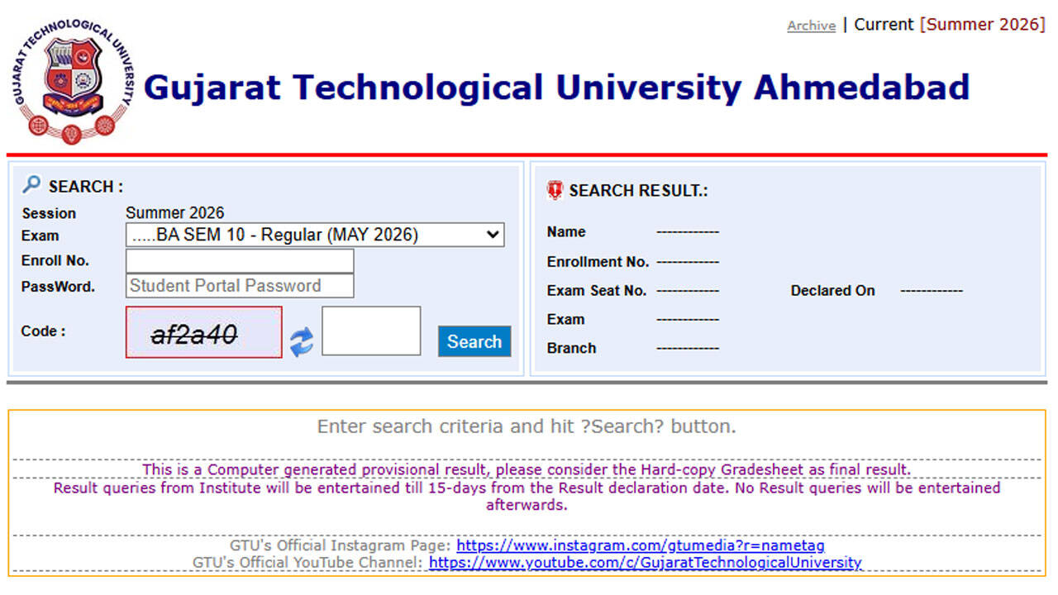Click the Branch label in search result
Viewport: 1058px width, 595px height.
pyautogui.click(x=571, y=348)
